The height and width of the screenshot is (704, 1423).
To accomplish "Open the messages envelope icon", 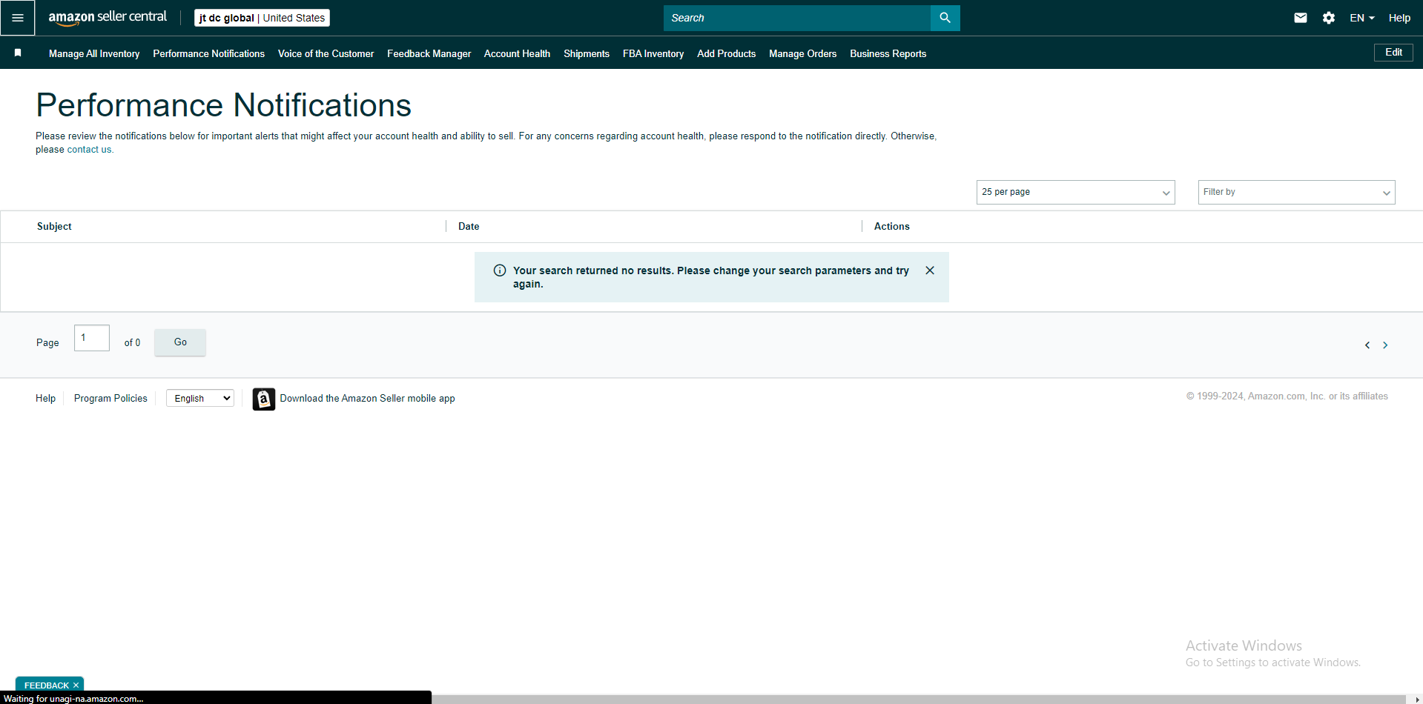I will pos(1301,18).
